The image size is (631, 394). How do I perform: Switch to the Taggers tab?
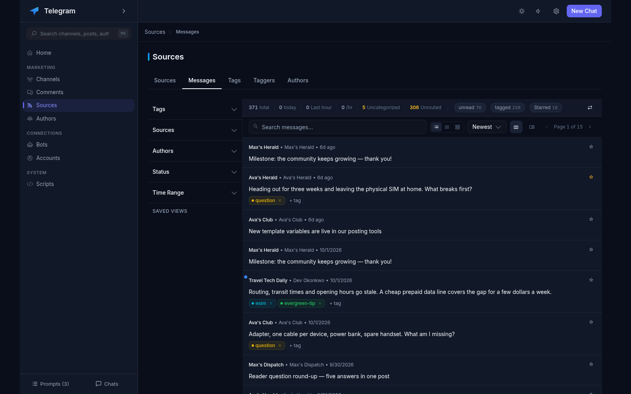[264, 80]
